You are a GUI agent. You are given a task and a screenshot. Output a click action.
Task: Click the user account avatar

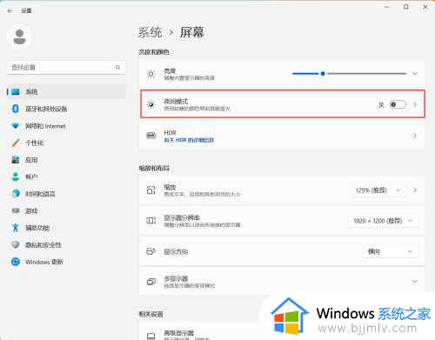tap(19, 37)
